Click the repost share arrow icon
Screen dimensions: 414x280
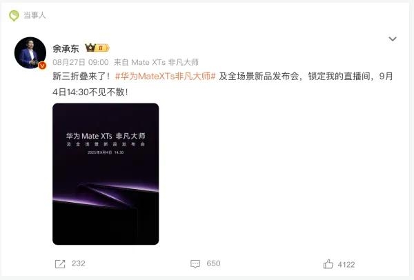60,263
